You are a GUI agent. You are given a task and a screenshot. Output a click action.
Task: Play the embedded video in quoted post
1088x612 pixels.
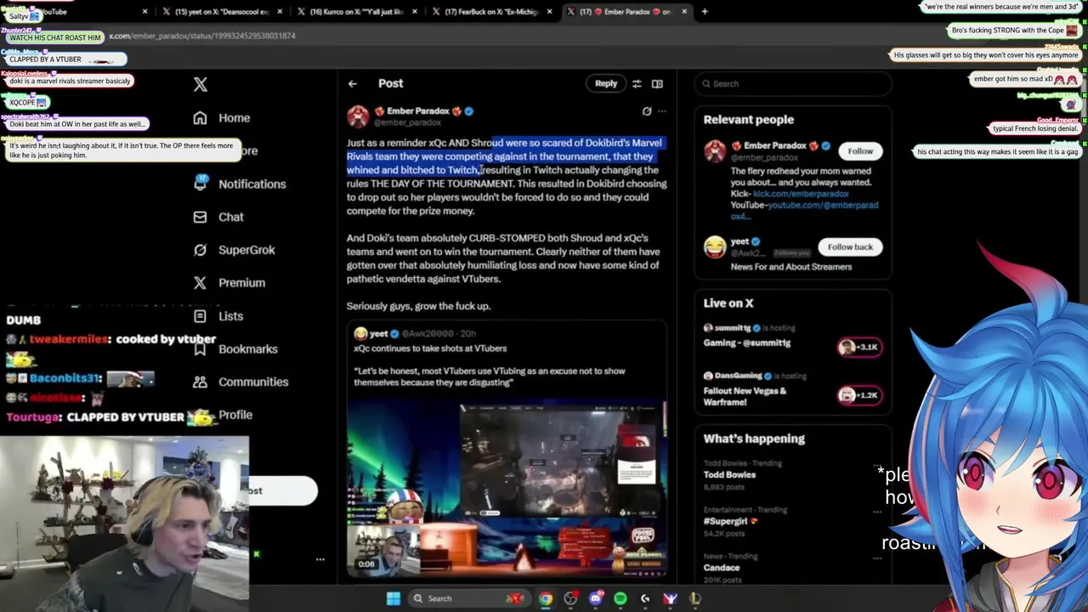tap(507, 489)
